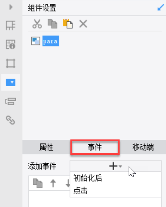Image resolution: width=166 pixels, height=207 pixels.
Task: Switch to the 事件 tab
Action: (x=95, y=147)
